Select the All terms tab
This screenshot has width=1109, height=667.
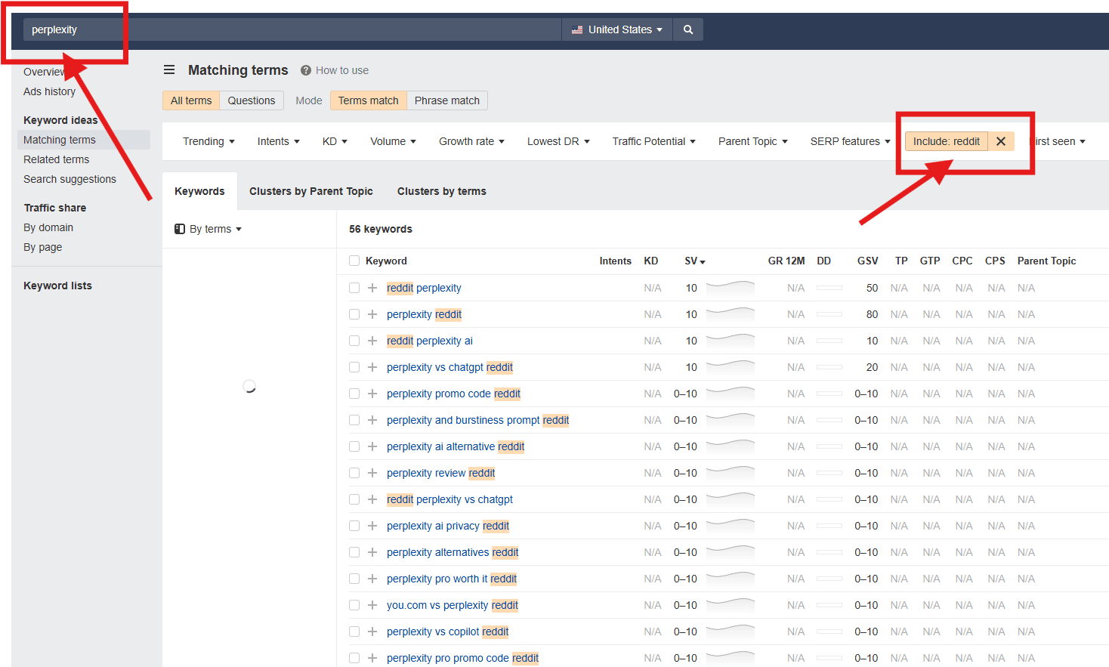point(191,100)
